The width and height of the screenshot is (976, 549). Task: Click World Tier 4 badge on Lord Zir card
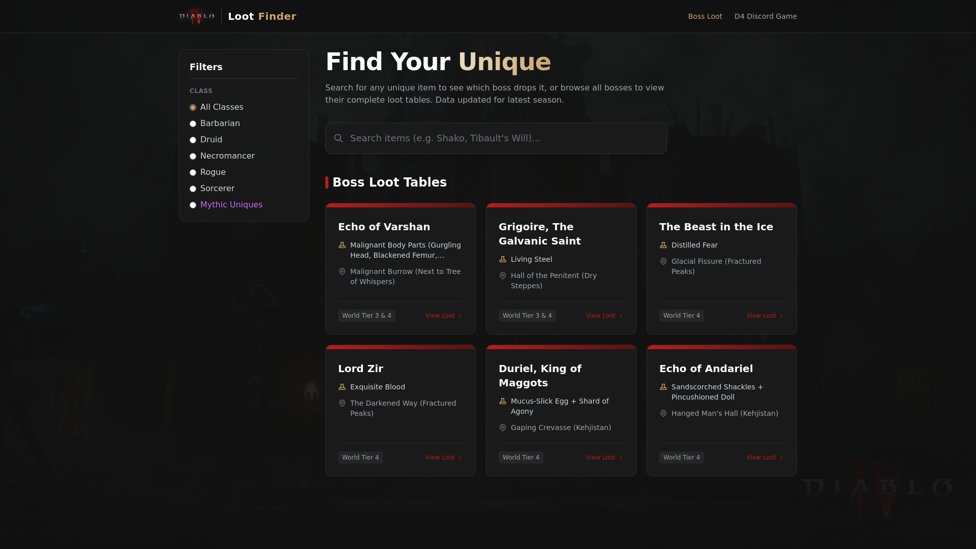tap(360, 457)
